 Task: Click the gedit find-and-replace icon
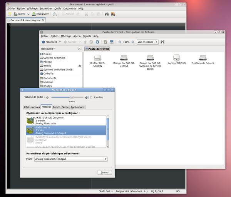click(x=113, y=14)
